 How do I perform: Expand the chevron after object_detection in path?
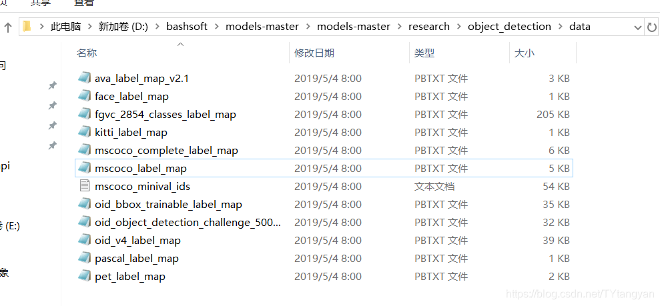click(561, 27)
